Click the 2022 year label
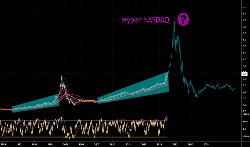The width and height of the screenshot is (250, 147). pyautogui.click(x=175, y=144)
